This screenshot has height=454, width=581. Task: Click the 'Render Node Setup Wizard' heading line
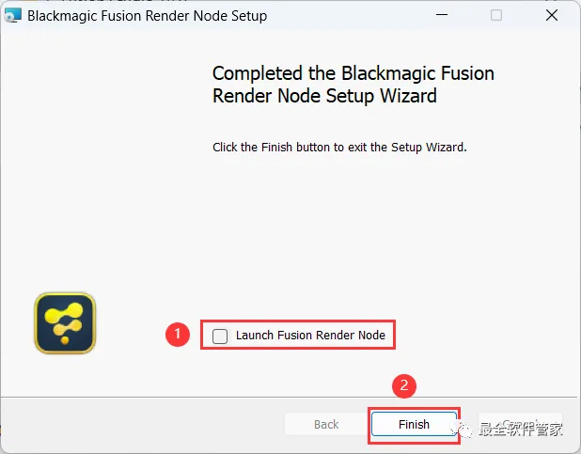[324, 96]
